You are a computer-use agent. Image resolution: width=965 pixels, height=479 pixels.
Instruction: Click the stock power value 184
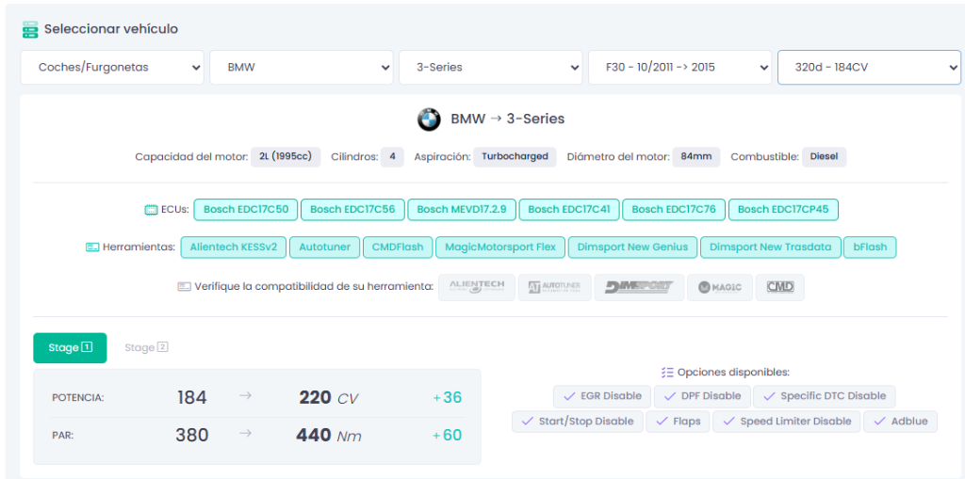click(191, 398)
